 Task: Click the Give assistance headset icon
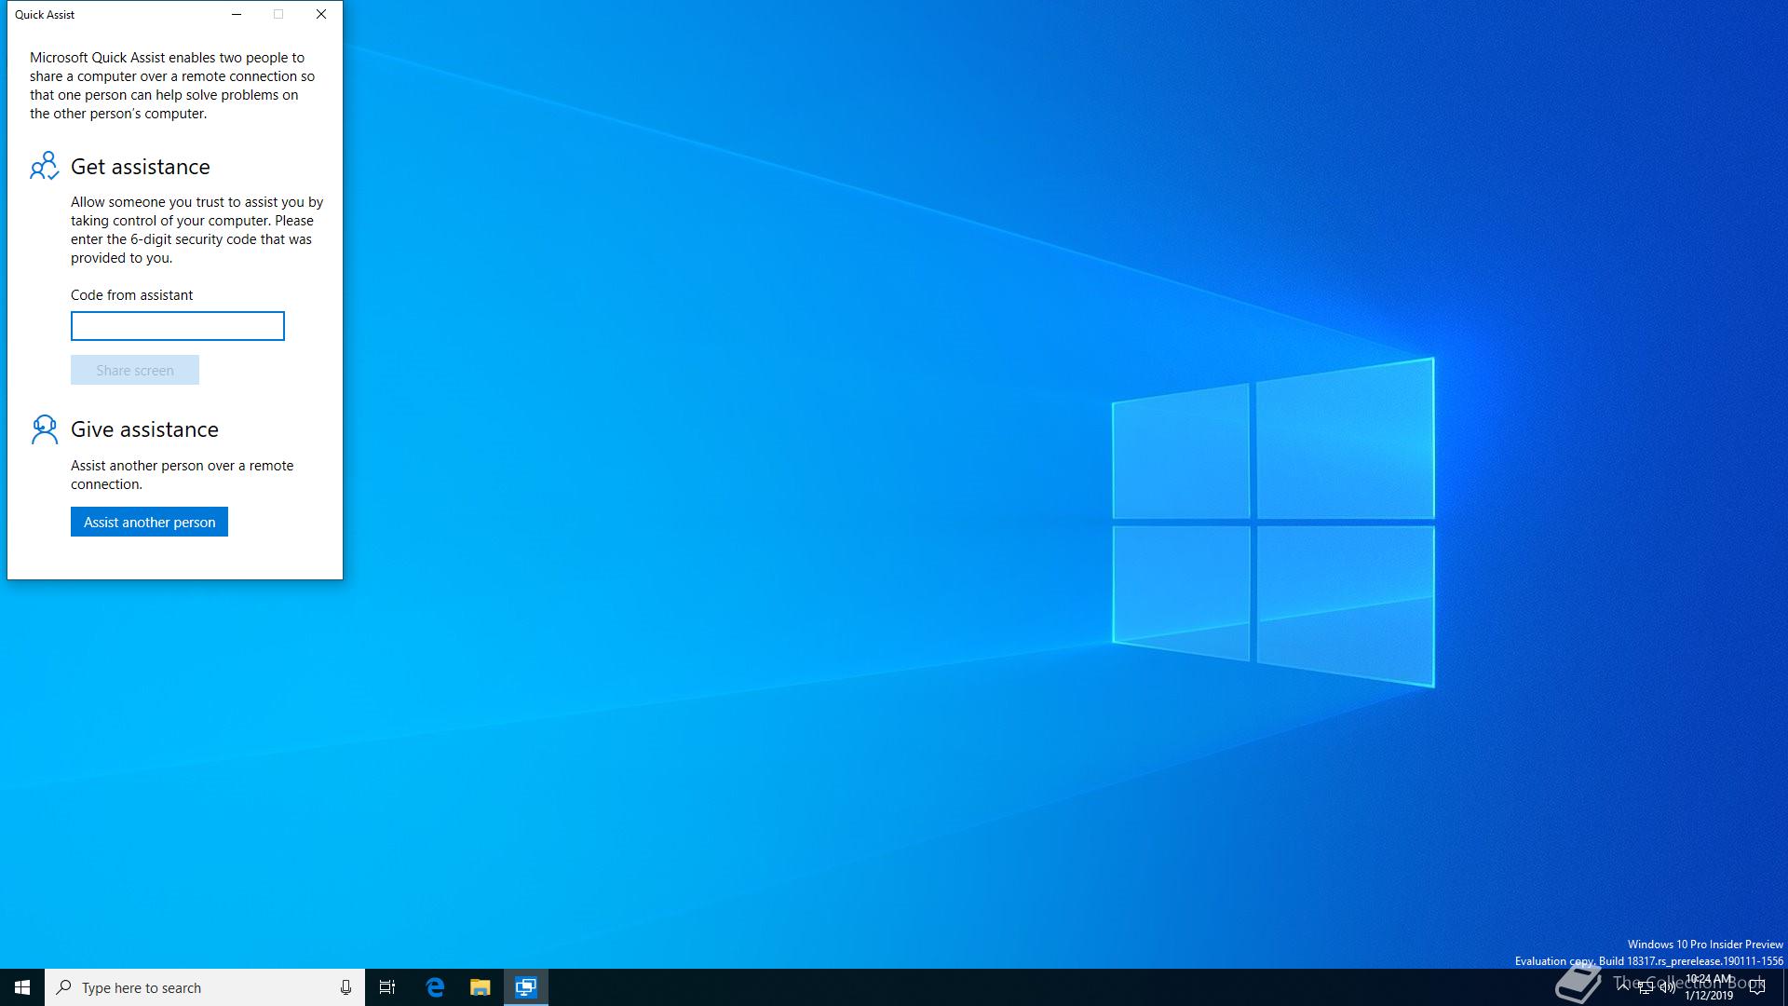(44, 429)
